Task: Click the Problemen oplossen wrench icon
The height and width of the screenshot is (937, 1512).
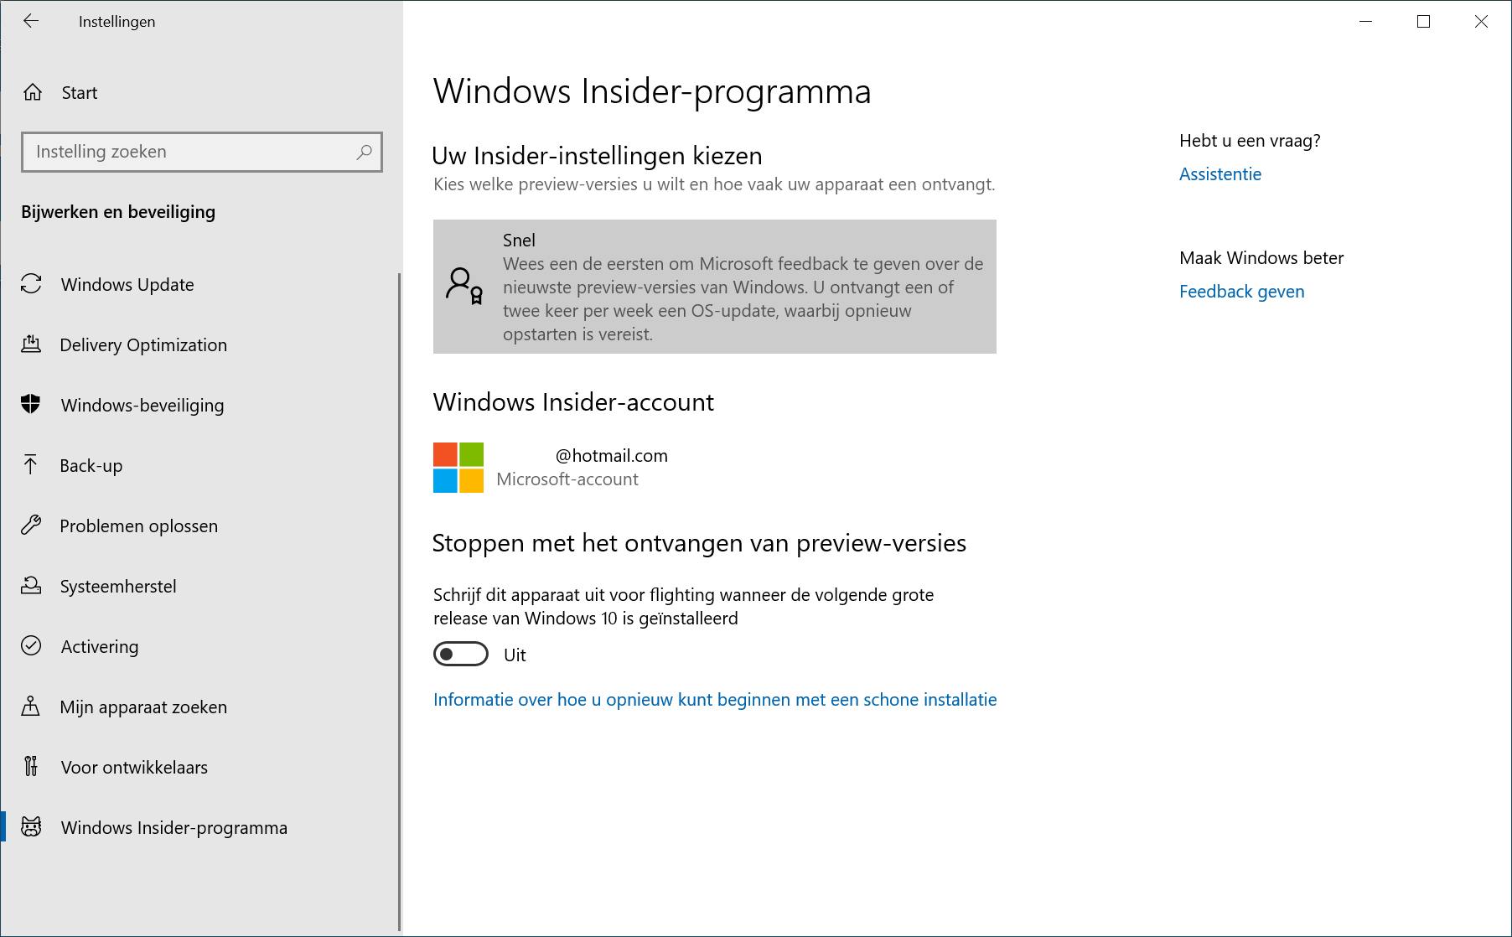Action: click(31, 525)
